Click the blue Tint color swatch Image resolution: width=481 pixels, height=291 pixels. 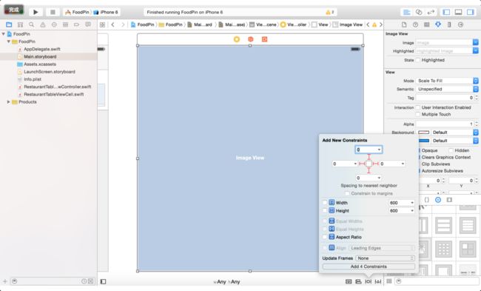click(424, 141)
